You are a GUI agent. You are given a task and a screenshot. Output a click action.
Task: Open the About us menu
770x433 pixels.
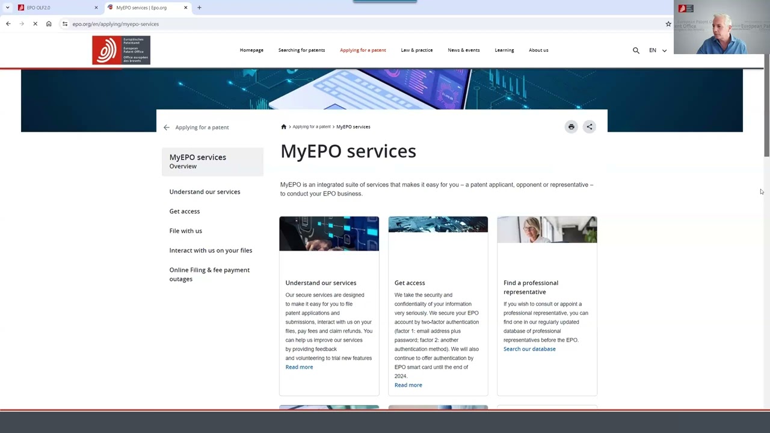tap(538, 50)
